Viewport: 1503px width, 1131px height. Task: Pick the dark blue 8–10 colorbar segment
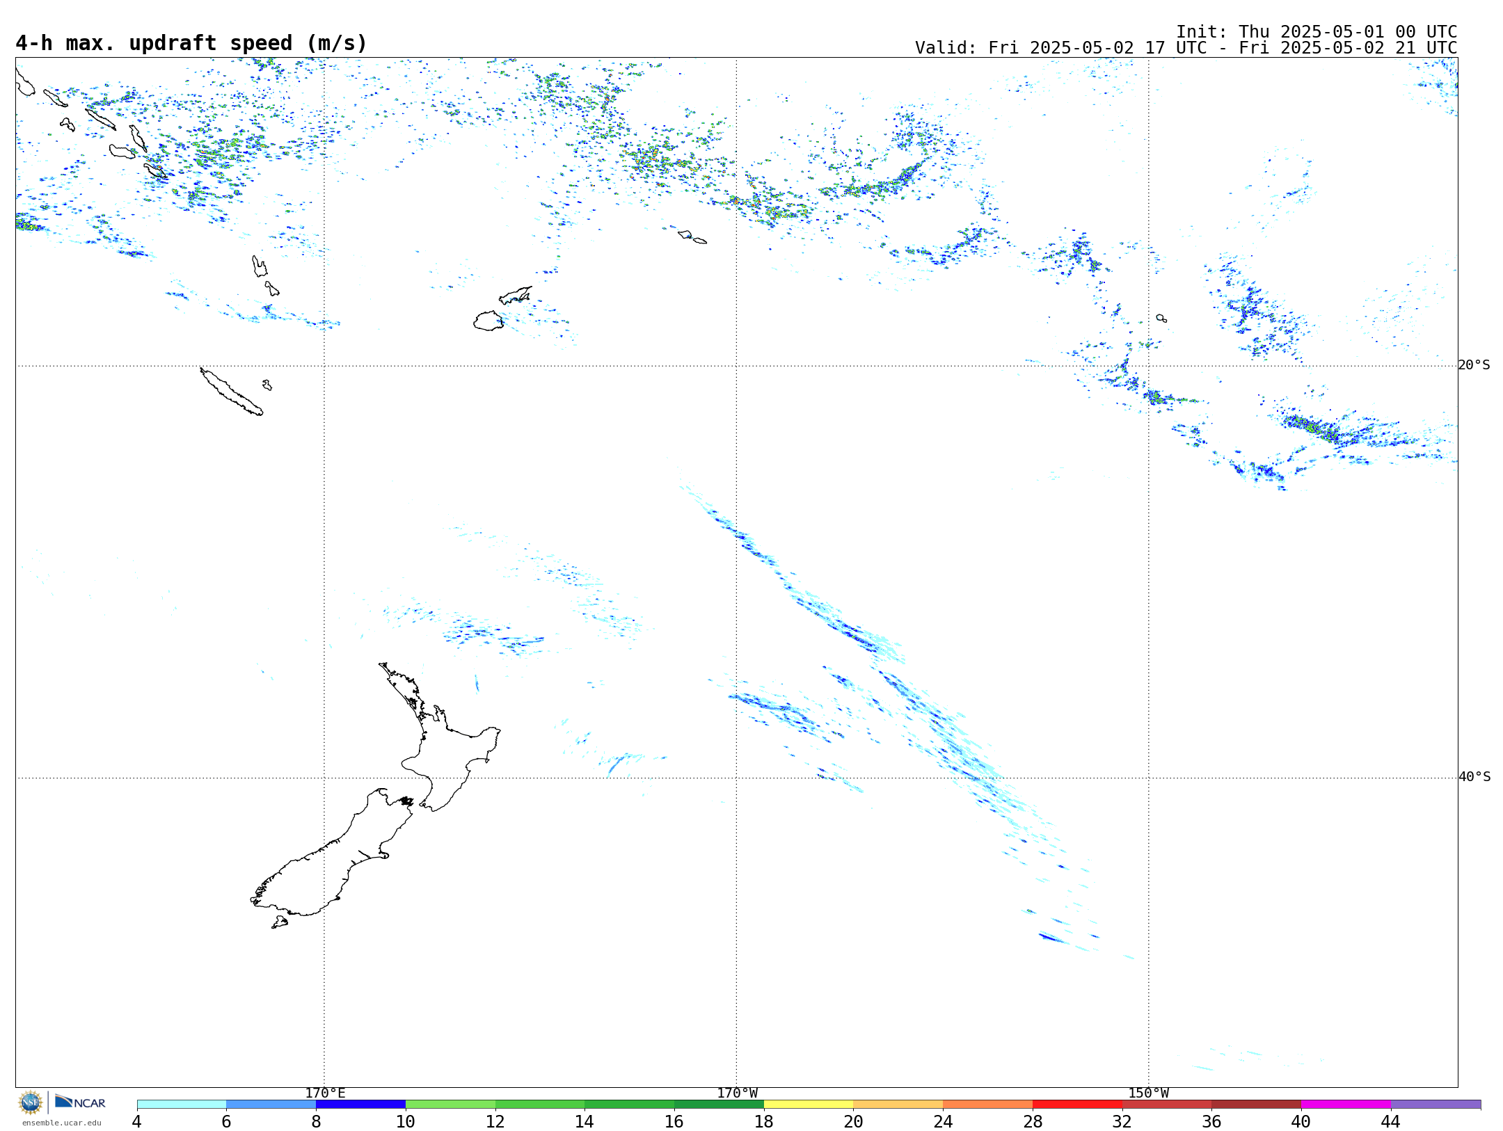360,1104
